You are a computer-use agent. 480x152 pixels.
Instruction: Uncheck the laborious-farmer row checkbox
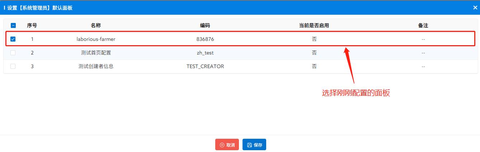tap(13, 39)
